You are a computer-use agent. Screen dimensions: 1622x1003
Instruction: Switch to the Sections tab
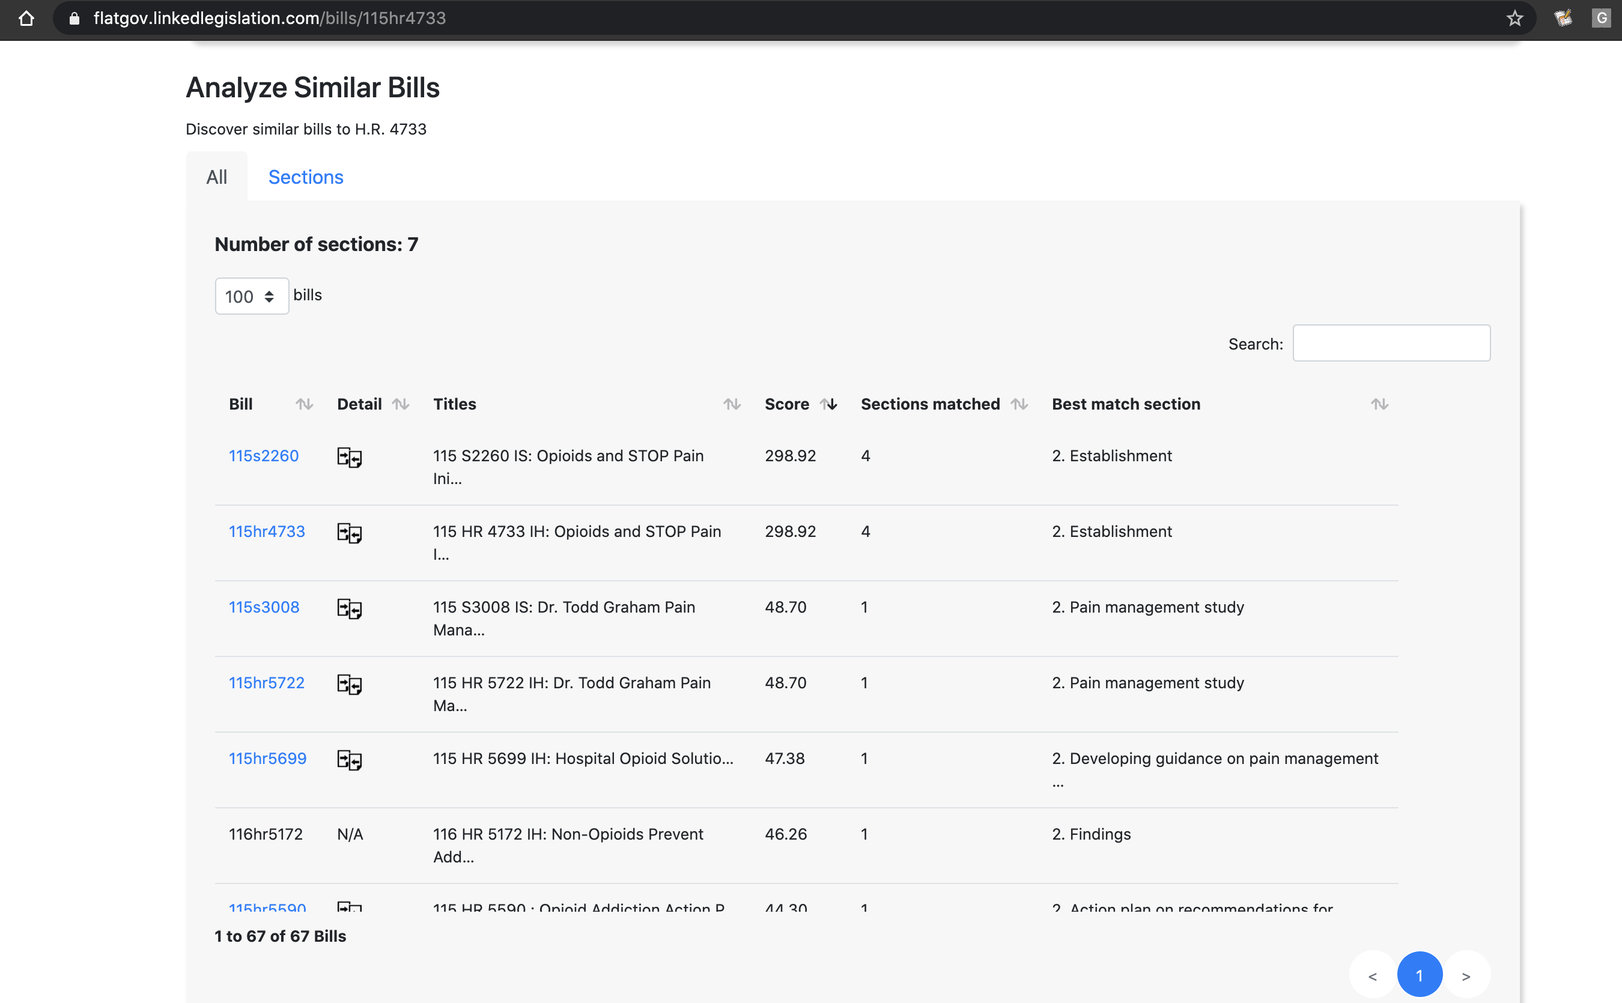coord(305,177)
